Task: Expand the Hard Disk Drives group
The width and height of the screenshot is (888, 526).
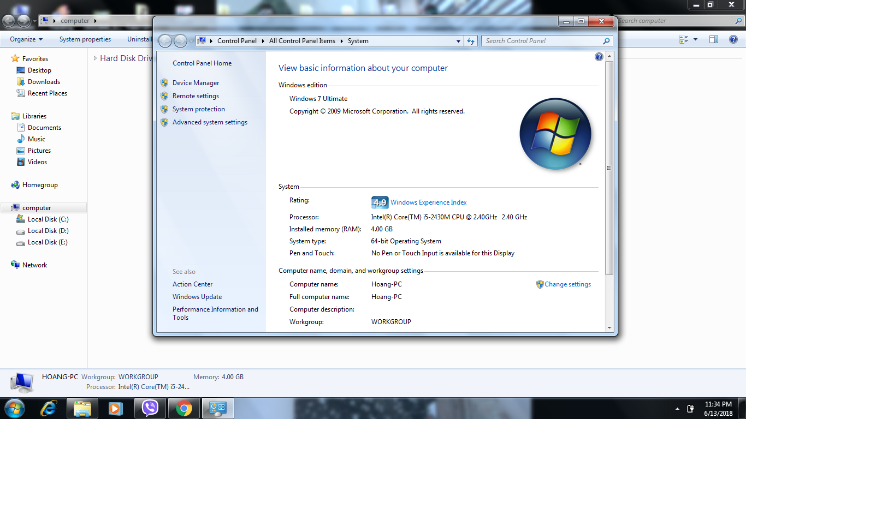Action: click(x=95, y=58)
